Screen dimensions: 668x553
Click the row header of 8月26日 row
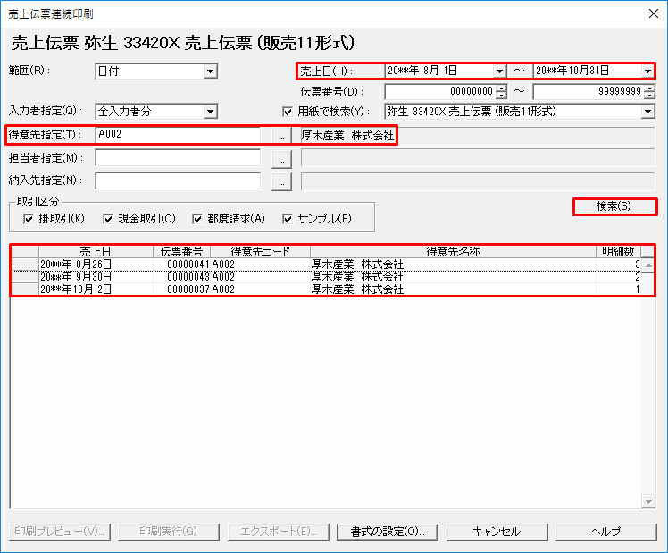click(25, 264)
